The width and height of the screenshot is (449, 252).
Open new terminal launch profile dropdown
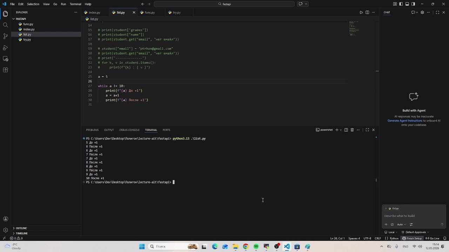pyautogui.click(x=341, y=130)
